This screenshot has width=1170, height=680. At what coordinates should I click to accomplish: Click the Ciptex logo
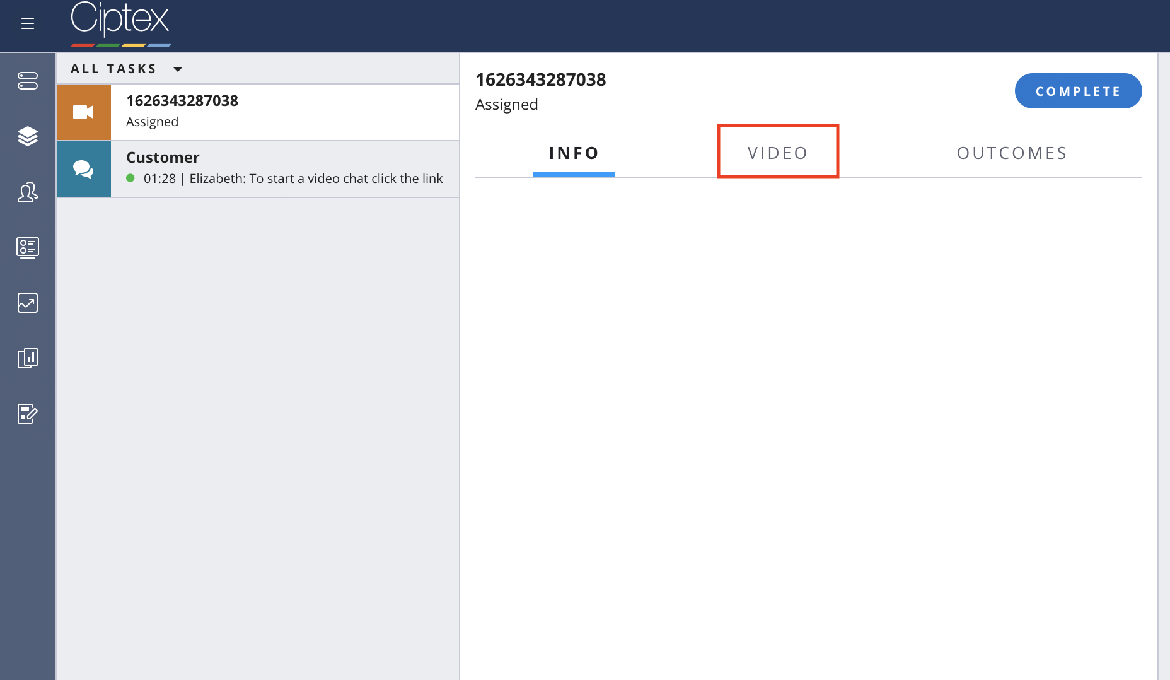point(120,24)
